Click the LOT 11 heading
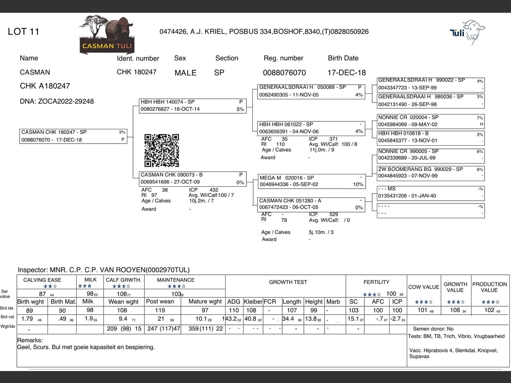 pos(24,32)
